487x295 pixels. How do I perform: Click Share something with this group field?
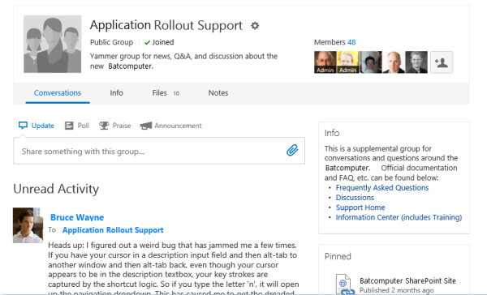pyautogui.click(x=159, y=151)
